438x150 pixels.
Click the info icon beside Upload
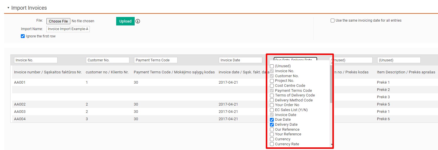click(138, 21)
